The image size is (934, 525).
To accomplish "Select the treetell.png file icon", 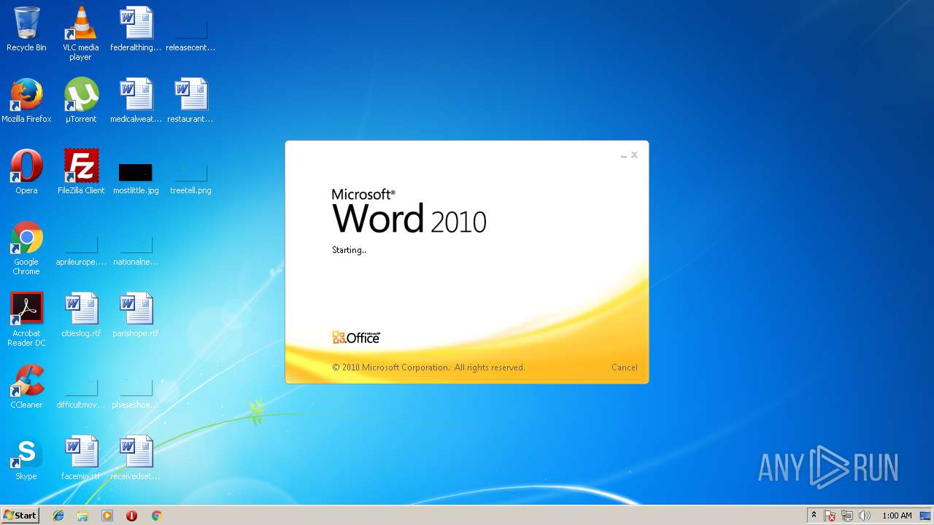I will pyautogui.click(x=190, y=178).
